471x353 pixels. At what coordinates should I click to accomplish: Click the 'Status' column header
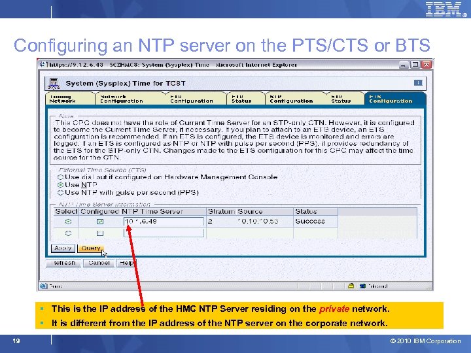[305, 212]
